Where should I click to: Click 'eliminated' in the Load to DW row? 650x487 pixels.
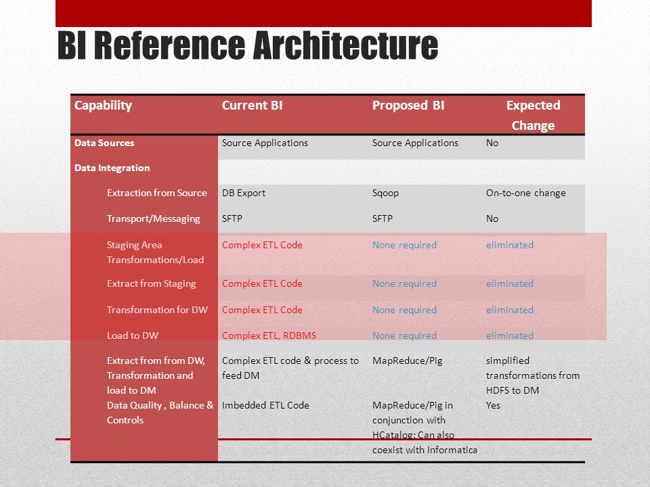(509, 335)
